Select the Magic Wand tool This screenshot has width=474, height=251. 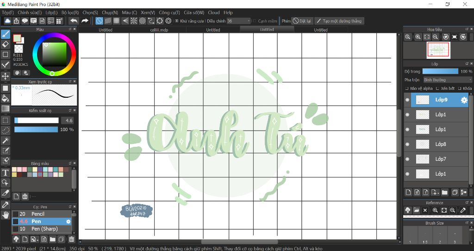(x=6, y=141)
